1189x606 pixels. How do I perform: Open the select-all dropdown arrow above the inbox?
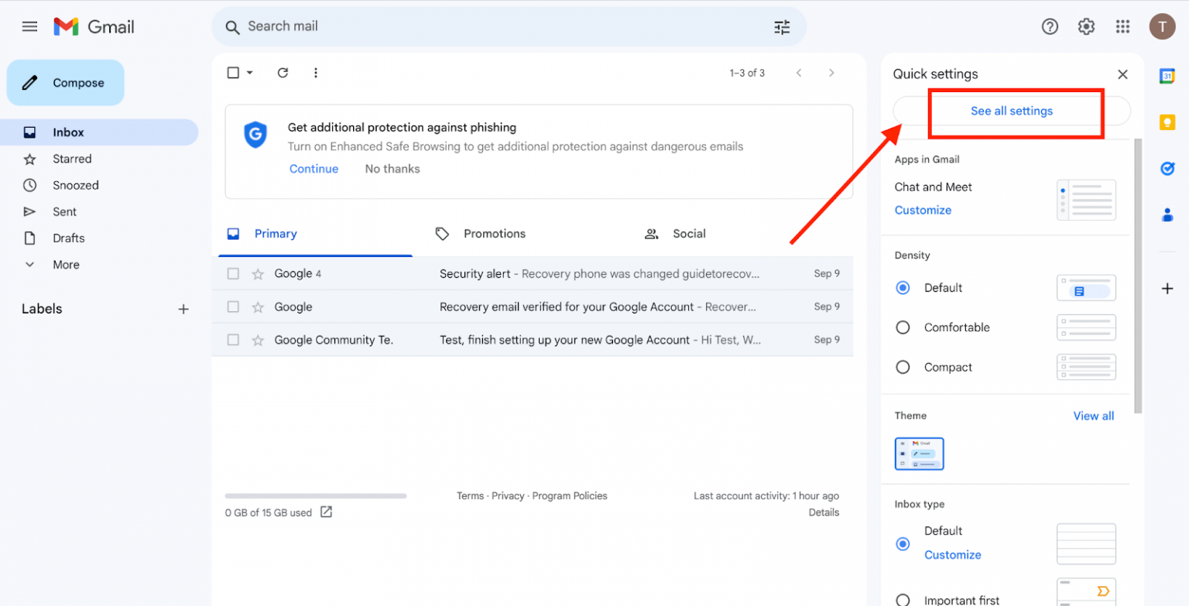(x=249, y=72)
